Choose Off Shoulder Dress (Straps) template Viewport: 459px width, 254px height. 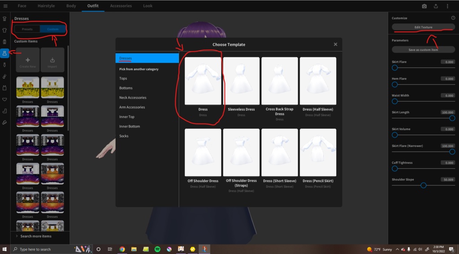click(241, 152)
